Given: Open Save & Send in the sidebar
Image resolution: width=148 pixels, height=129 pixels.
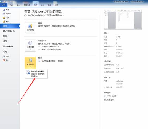Looking at the screenshot, I should coord(8,47).
